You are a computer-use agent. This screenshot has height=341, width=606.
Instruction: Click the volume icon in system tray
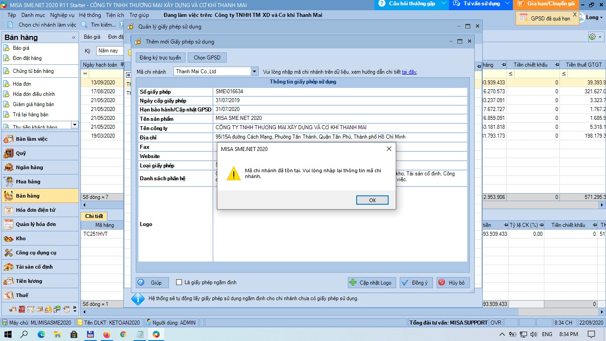(x=534, y=334)
